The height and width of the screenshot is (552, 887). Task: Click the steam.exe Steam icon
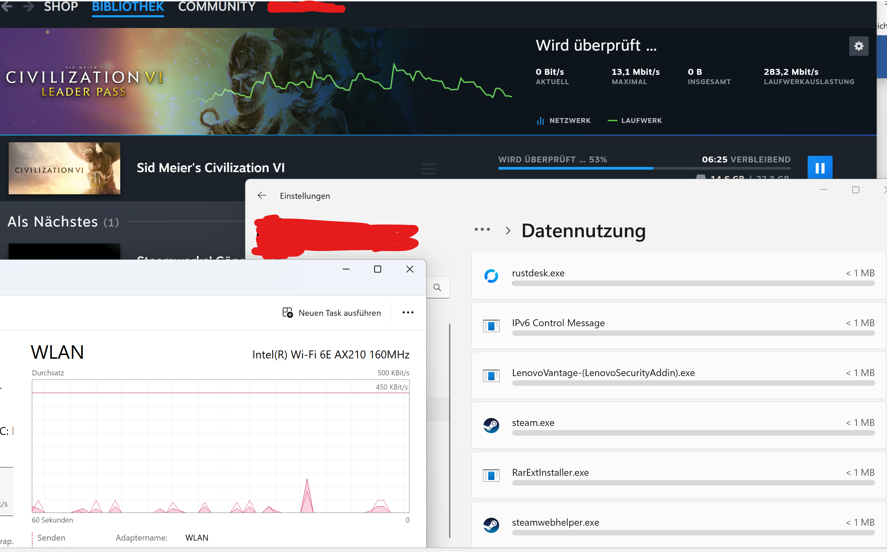click(x=491, y=426)
